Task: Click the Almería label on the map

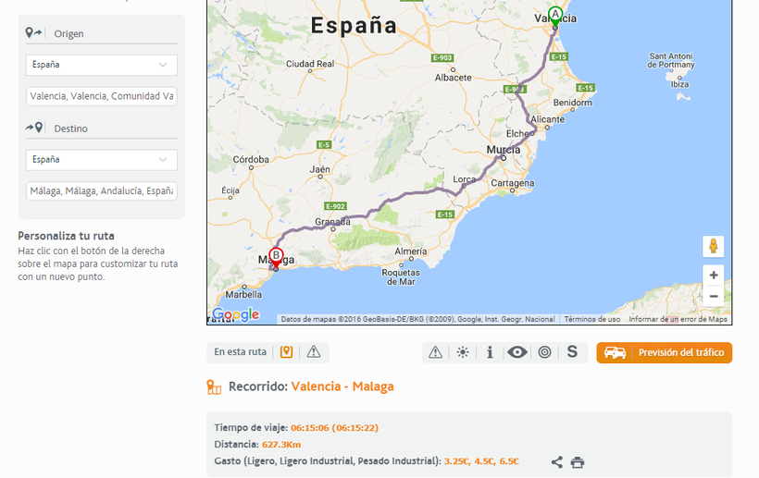Action: 411,251
